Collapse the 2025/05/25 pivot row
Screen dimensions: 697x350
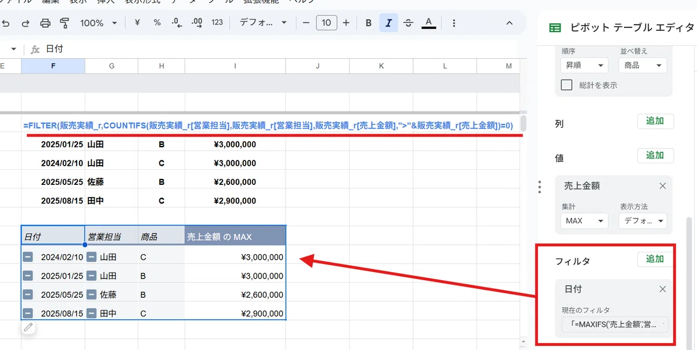click(28, 295)
